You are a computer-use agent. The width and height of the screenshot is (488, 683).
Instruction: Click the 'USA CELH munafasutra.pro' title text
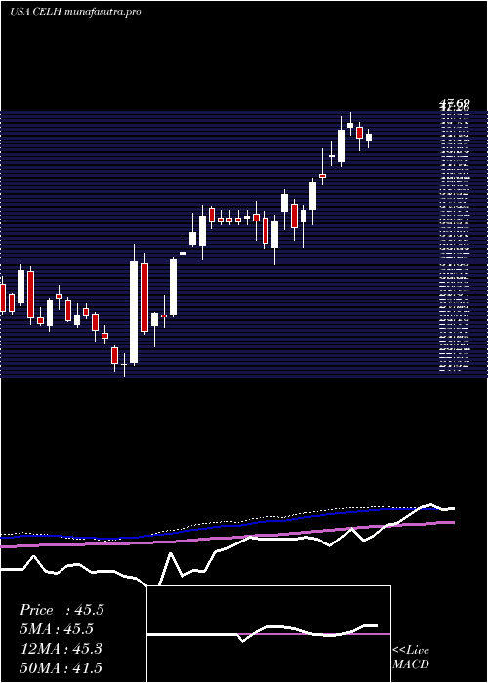[x=75, y=12]
